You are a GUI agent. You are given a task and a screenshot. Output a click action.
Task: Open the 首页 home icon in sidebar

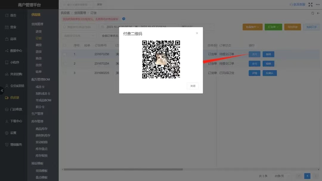(7, 16)
